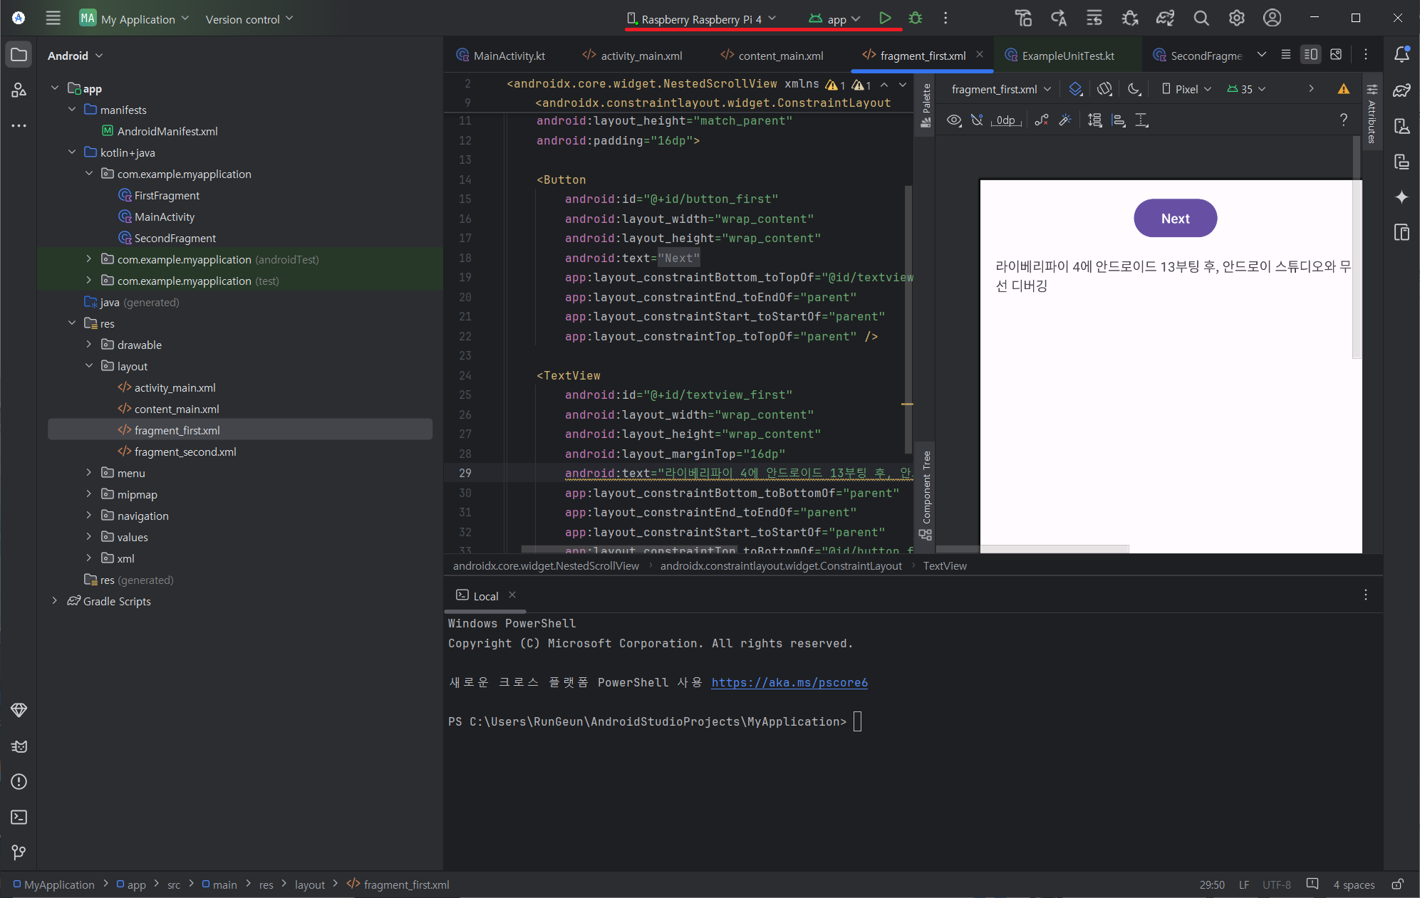Click the Next button in preview
Viewport: 1420px width, 898px height.
1175,219
